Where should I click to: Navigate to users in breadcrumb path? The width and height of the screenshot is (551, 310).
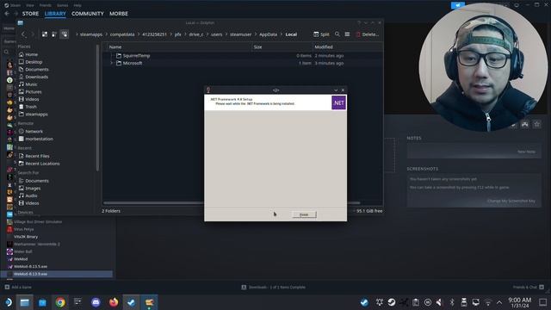click(216, 34)
